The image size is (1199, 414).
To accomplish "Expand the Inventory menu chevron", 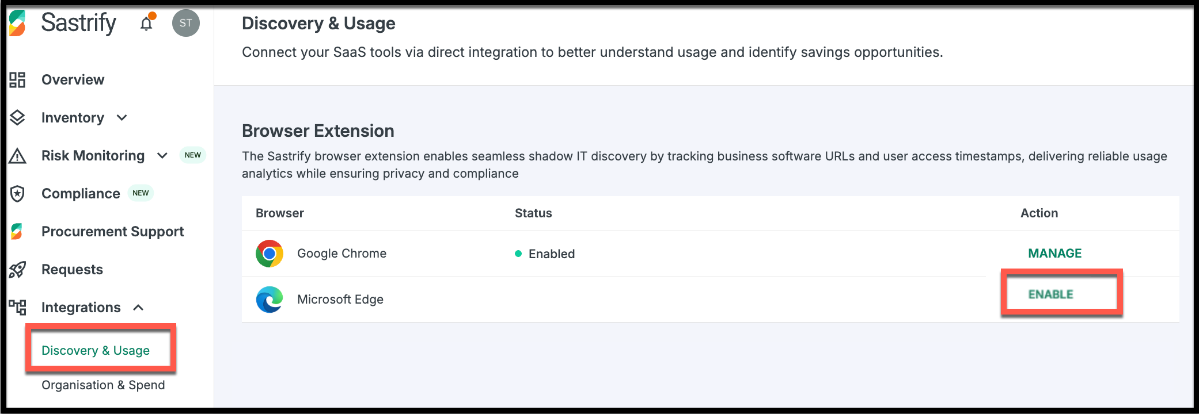I will coord(122,118).
